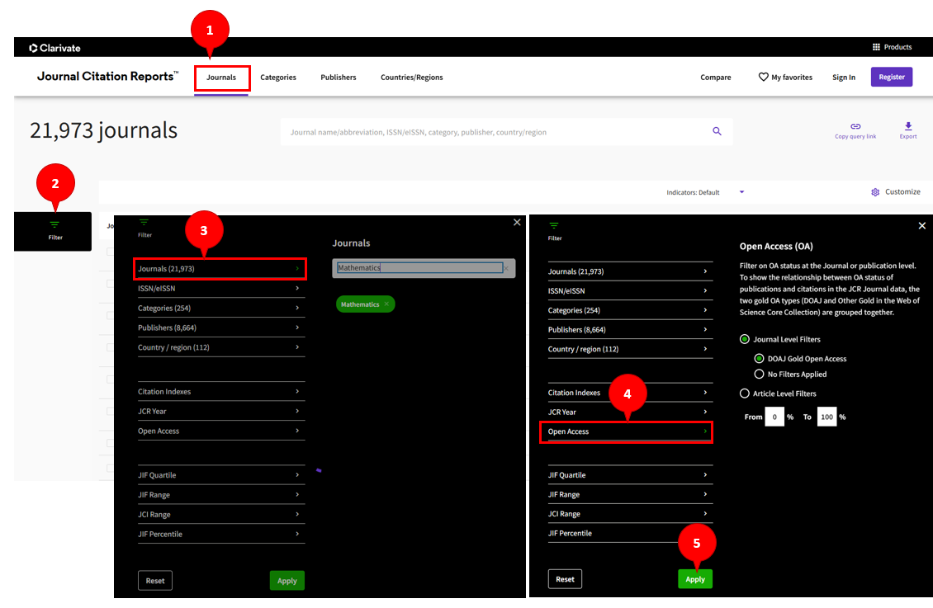Open the Indicators: Default dropdown

click(706, 192)
